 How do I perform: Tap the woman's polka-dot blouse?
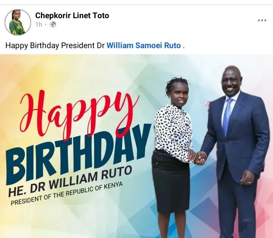click(173, 132)
